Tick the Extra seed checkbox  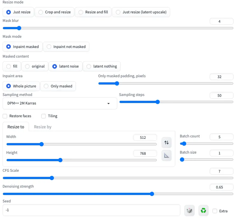[215, 211]
